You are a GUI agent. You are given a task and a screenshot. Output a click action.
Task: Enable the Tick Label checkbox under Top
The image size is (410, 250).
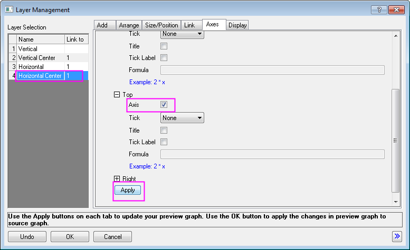[x=164, y=142]
